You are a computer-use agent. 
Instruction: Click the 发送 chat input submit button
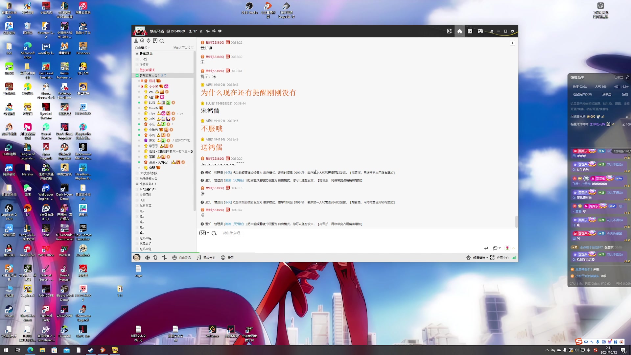point(486,248)
